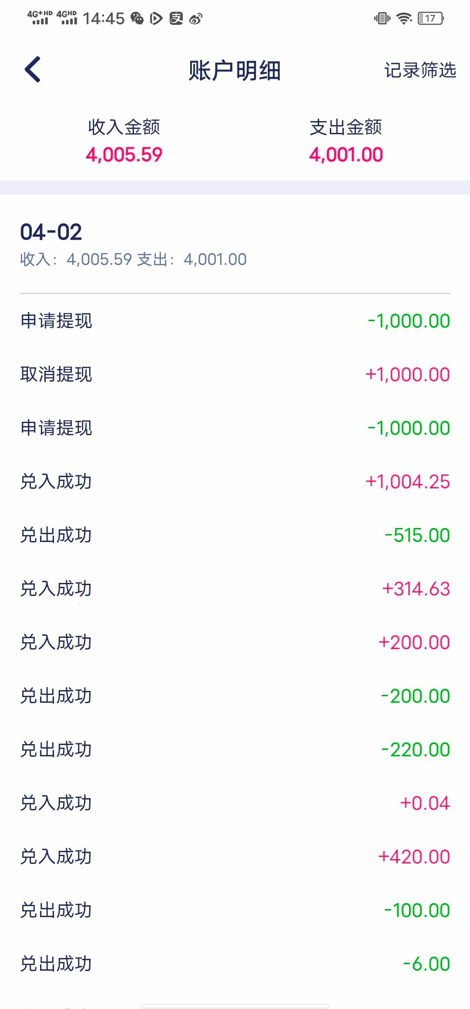This screenshot has width=470, height=1009.
Task: Tap the video play notification icon
Action: [x=156, y=18]
